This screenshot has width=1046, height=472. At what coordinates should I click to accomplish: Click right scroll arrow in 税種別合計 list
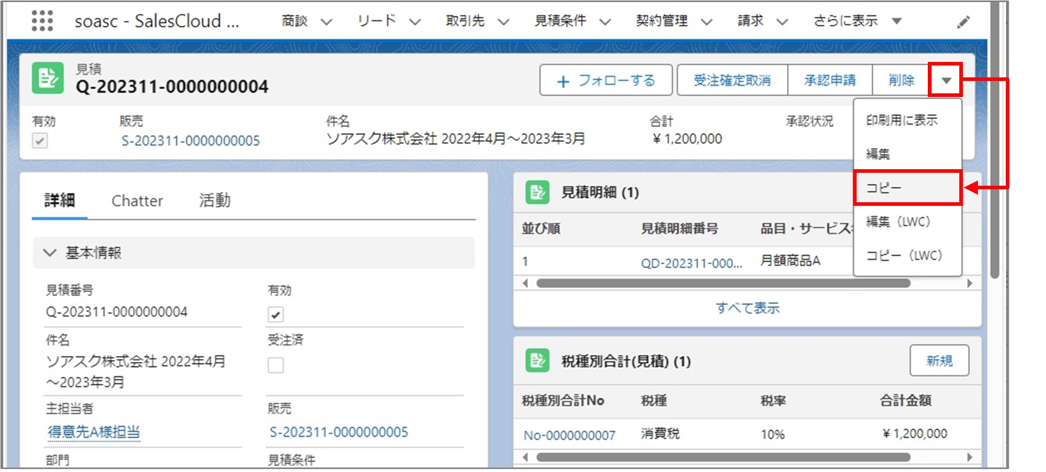click(x=970, y=457)
